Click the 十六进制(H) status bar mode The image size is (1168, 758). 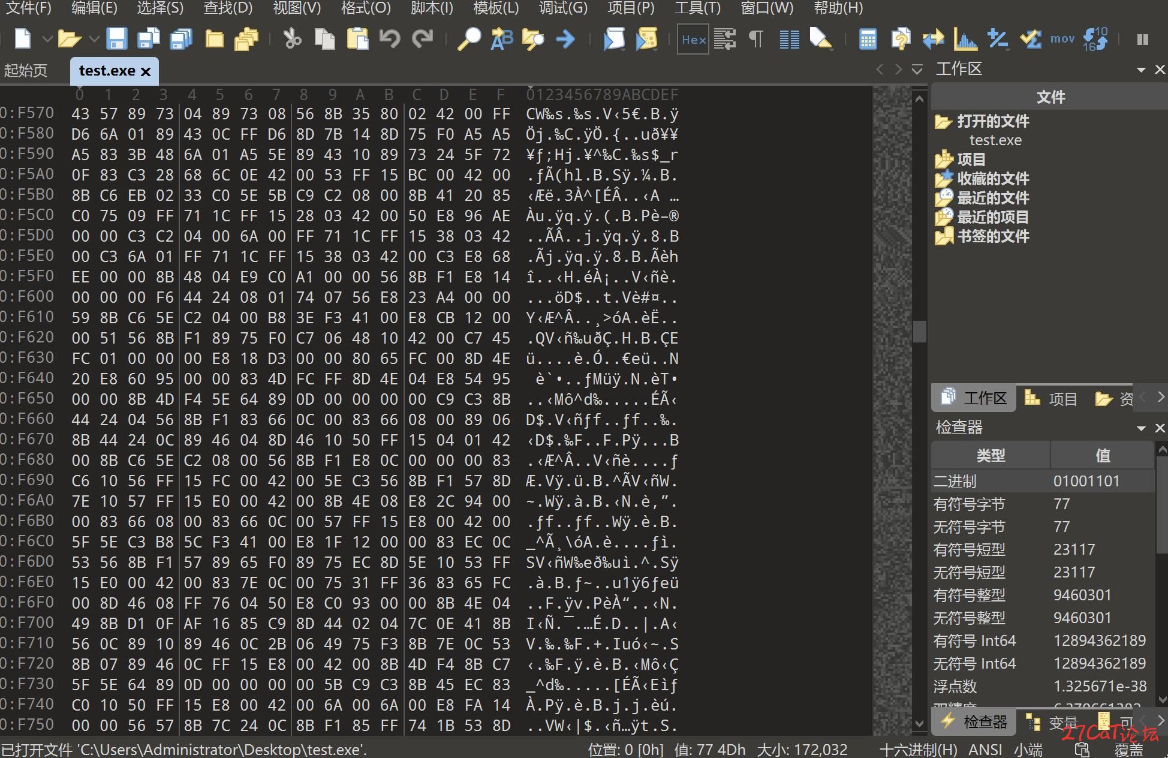click(918, 750)
